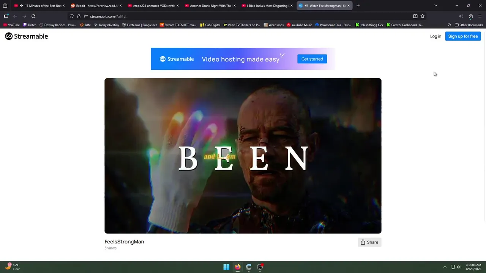486x273 pixels.
Task: Open the YouTube Music bookmark
Action: coord(299,25)
